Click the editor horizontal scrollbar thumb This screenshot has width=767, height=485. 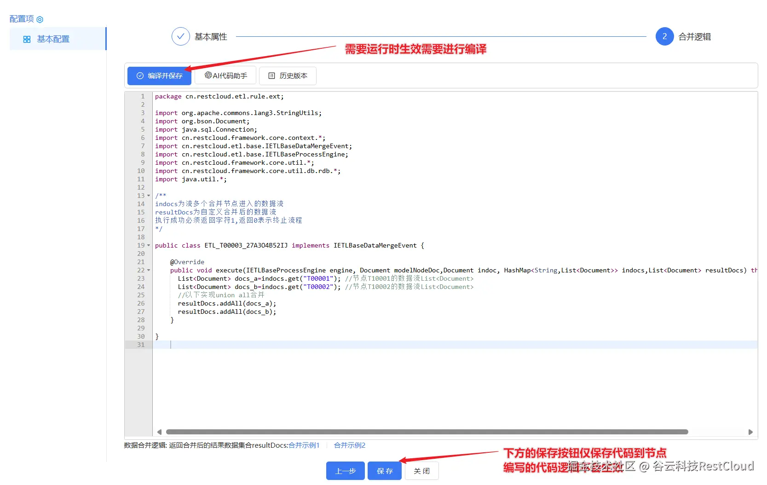(427, 432)
